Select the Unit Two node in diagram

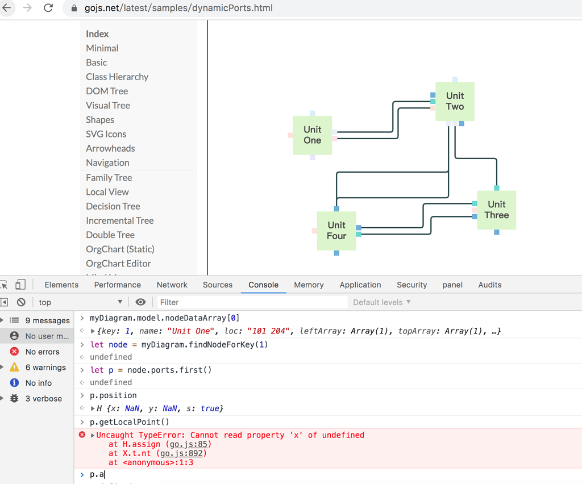[x=454, y=101]
